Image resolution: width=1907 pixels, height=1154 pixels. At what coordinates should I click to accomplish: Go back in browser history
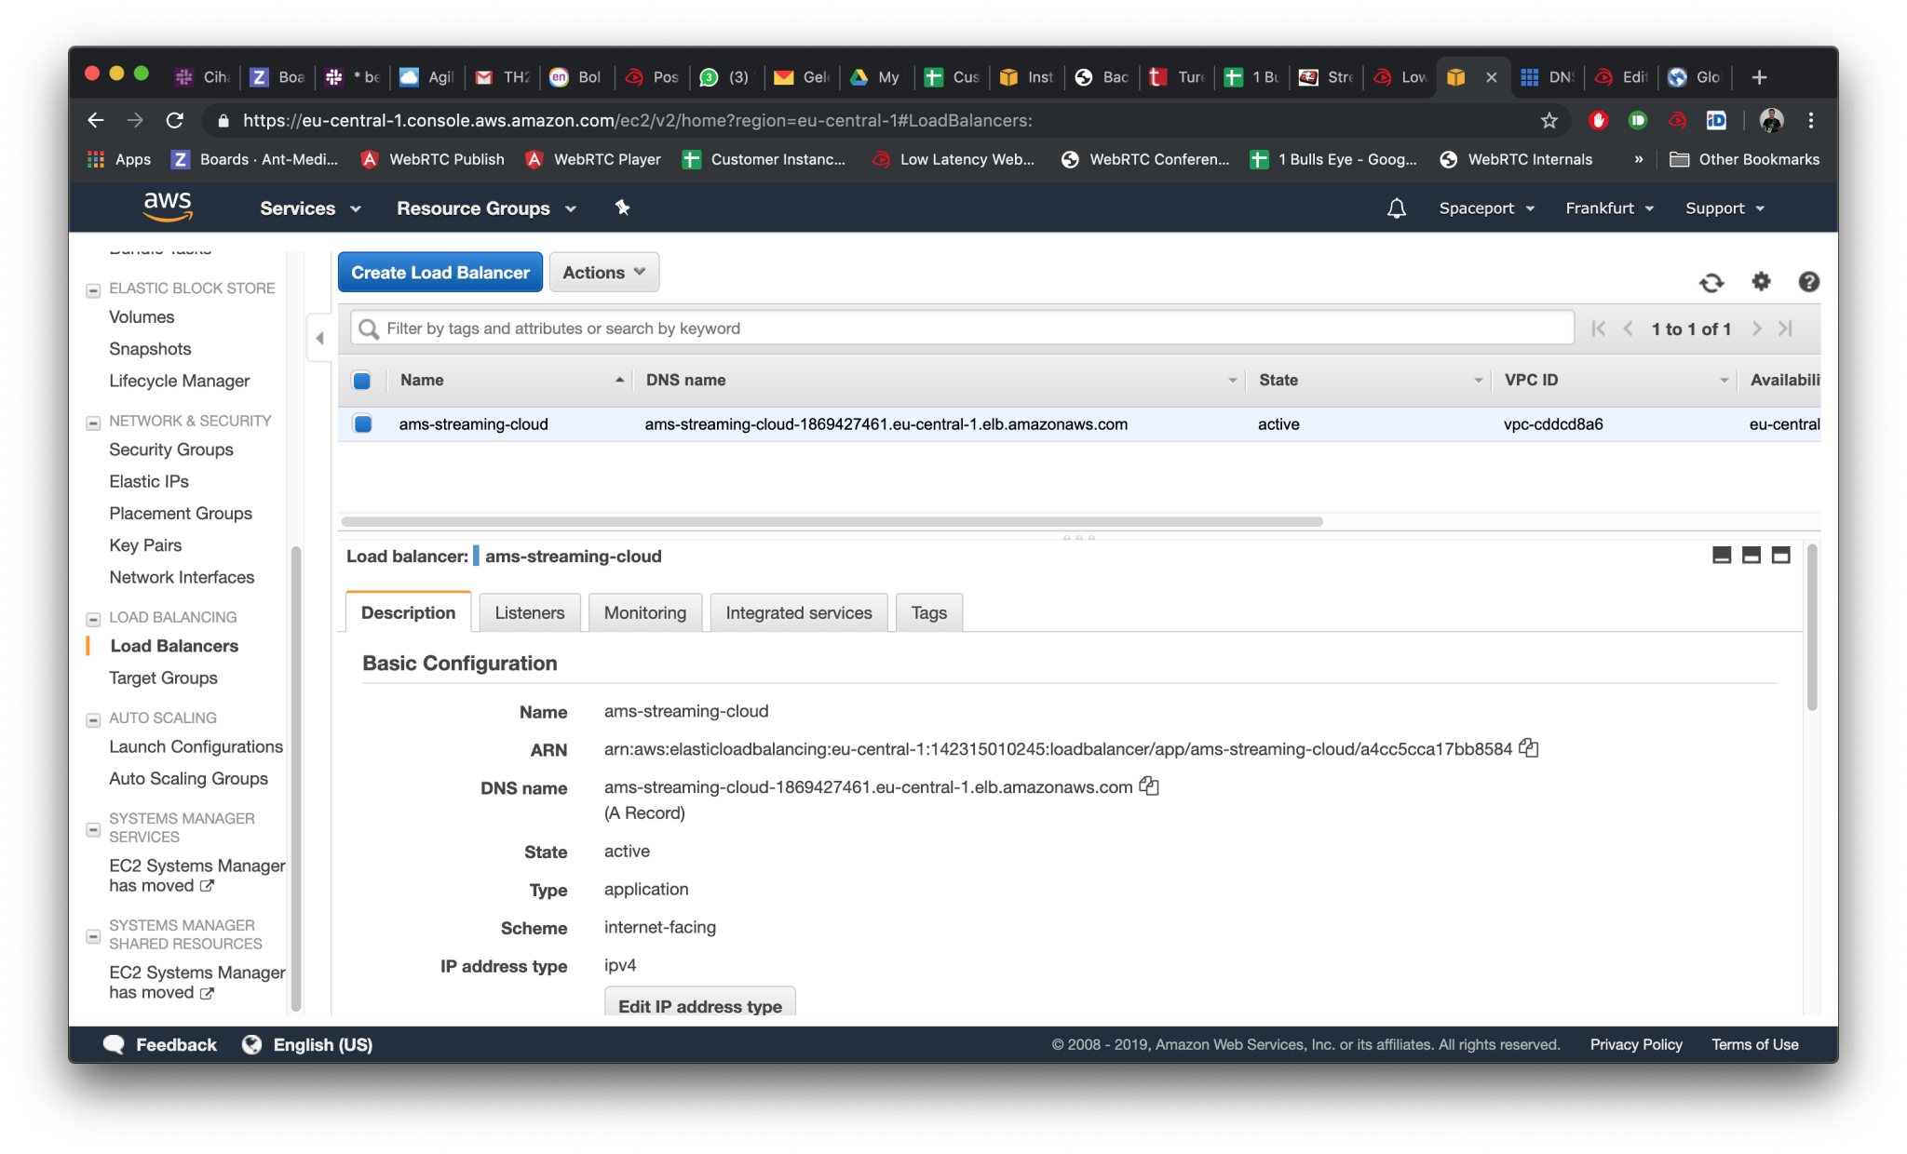[95, 120]
